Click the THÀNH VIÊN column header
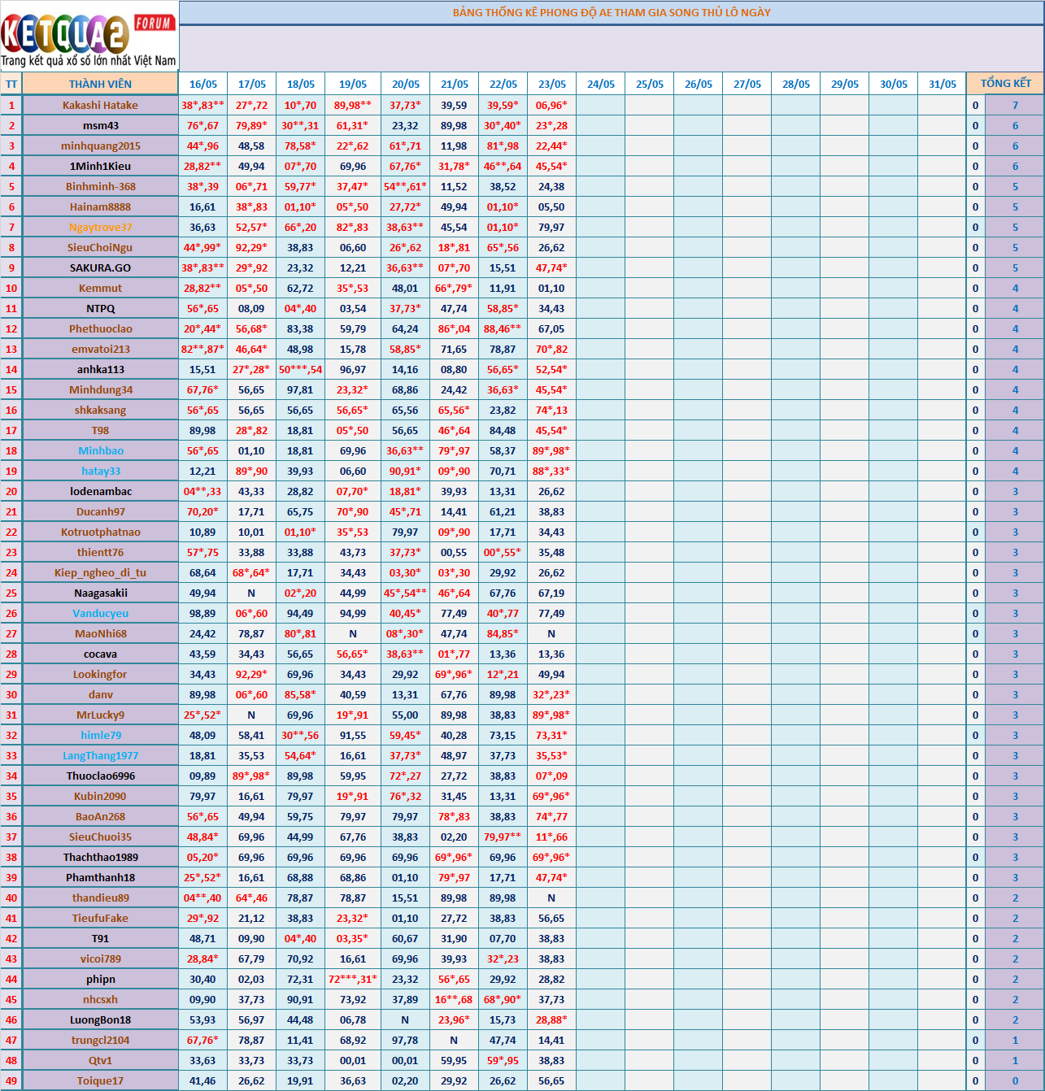 pos(100,84)
